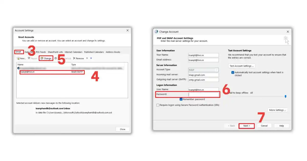The image size is (307, 161).
Task: Click the Outgoing mail server (SMTP) field
Action: [x=203, y=80]
